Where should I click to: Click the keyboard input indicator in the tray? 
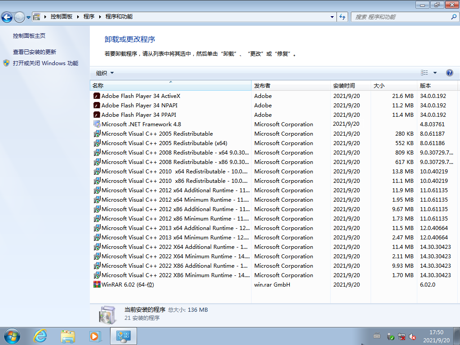point(376,336)
